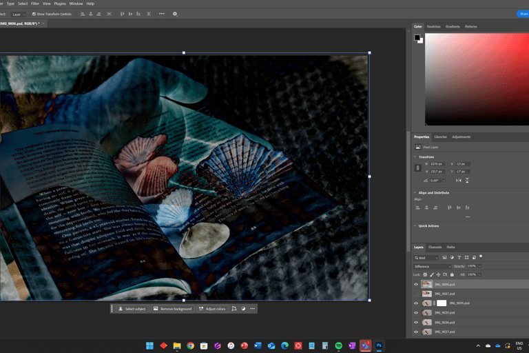Click the Select subject button
This screenshot has width=529, height=353.
pyautogui.click(x=132, y=309)
